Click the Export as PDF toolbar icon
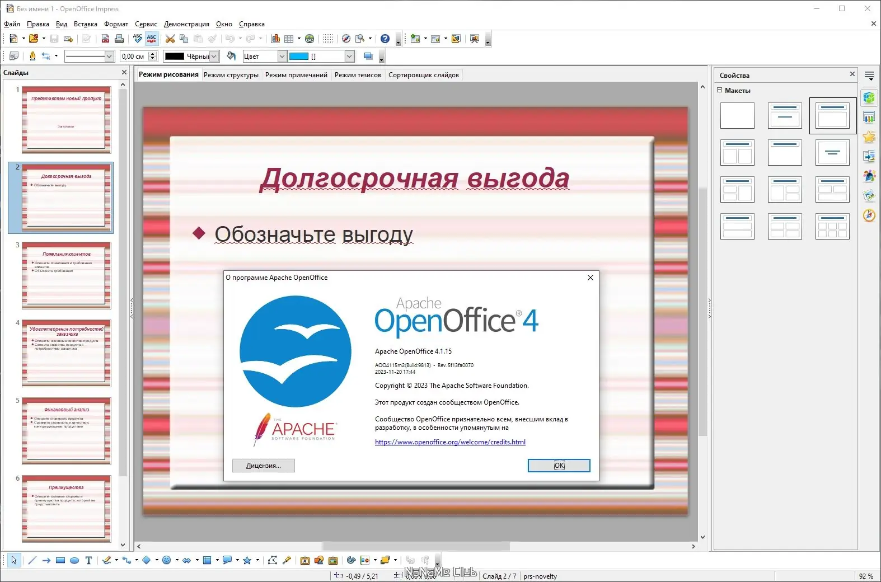The width and height of the screenshot is (881, 582). tap(105, 39)
